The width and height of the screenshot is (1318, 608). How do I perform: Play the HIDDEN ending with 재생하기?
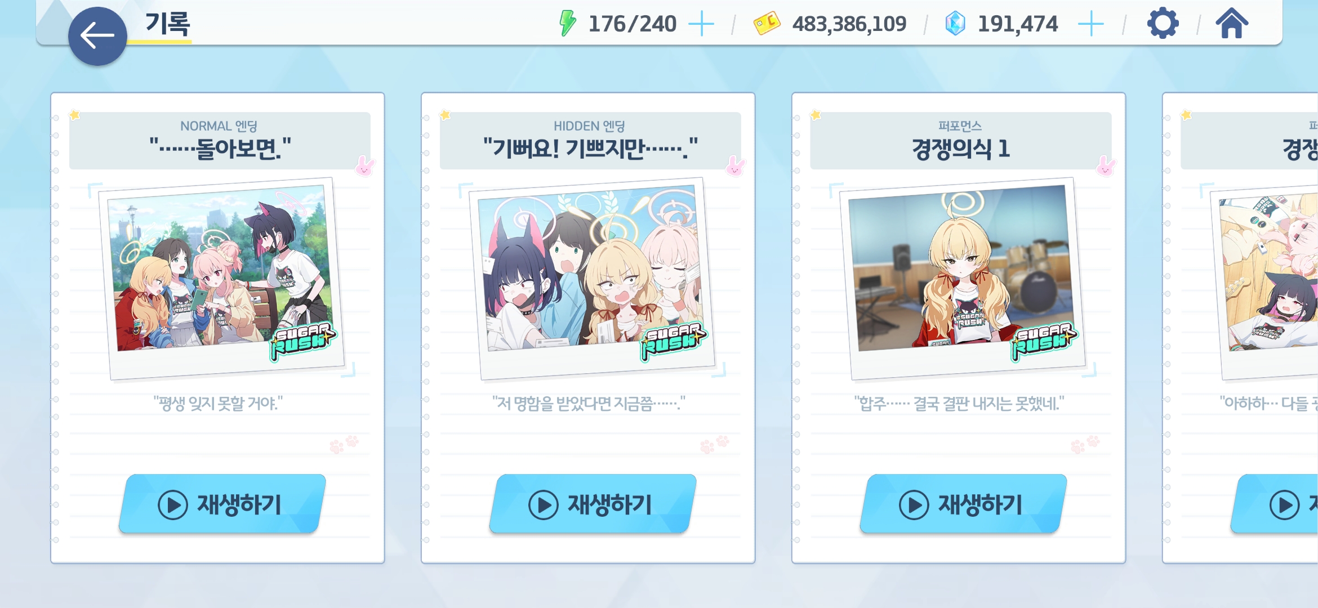[x=593, y=504]
